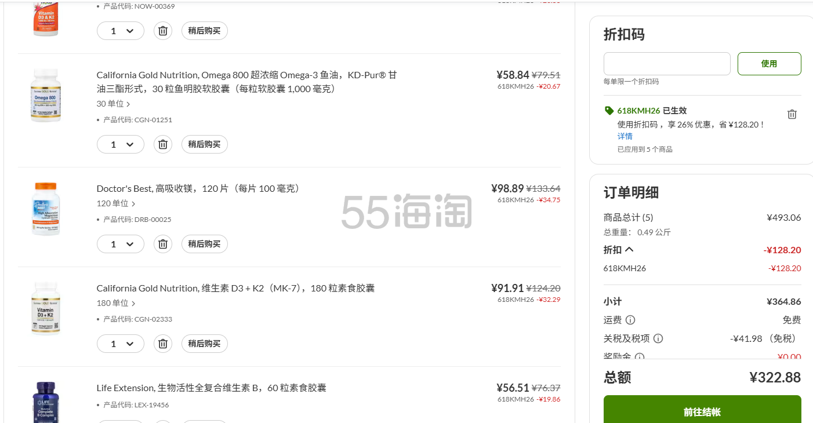Screen dimensions: 813x423
Task: Select product code text DRB-00025
Action: click(153, 220)
